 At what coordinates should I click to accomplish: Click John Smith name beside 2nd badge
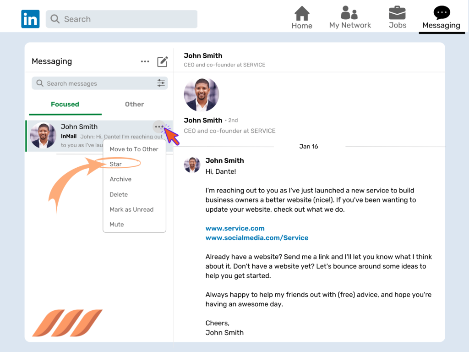(x=203, y=121)
